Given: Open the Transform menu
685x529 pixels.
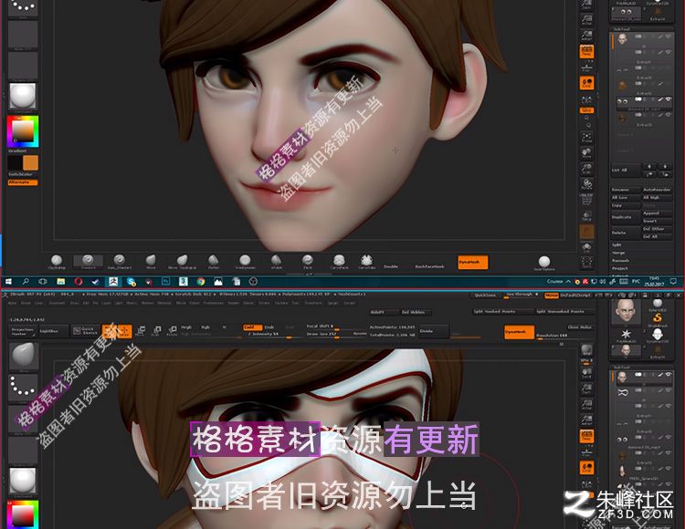Looking at the screenshot, I should 315,303.
